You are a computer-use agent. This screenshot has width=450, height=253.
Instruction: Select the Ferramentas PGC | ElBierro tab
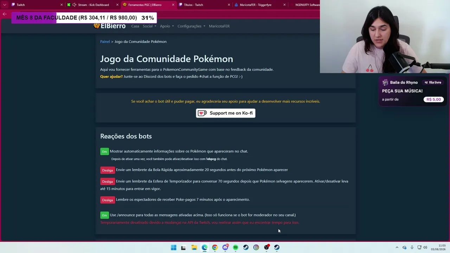point(148,5)
